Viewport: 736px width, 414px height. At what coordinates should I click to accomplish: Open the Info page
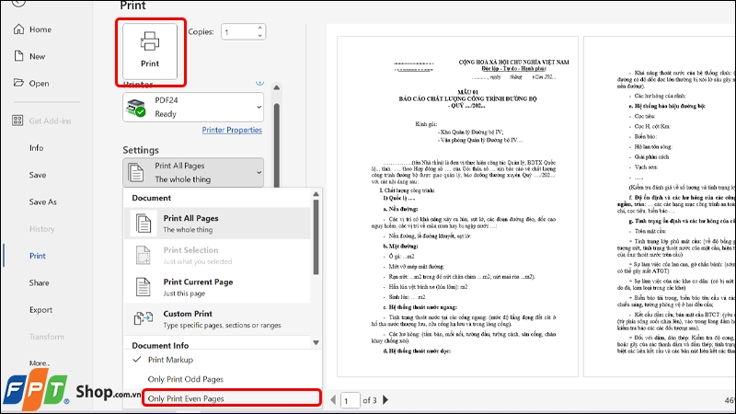36,148
